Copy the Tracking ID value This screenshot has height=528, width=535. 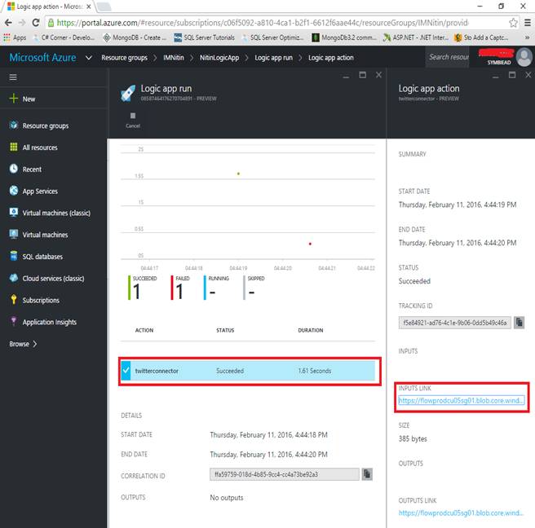click(x=519, y=323)
